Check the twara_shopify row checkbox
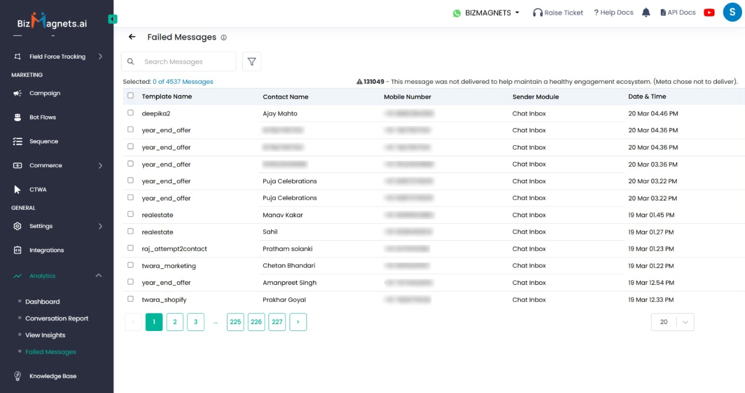745x393 pixels. coord(130,299)
